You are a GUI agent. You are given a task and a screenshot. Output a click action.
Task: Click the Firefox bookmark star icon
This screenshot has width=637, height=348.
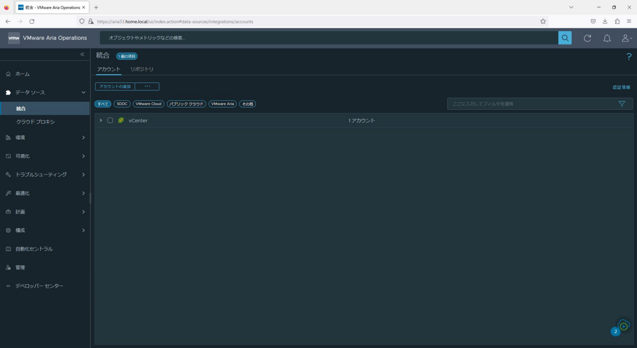coord(543,21)
